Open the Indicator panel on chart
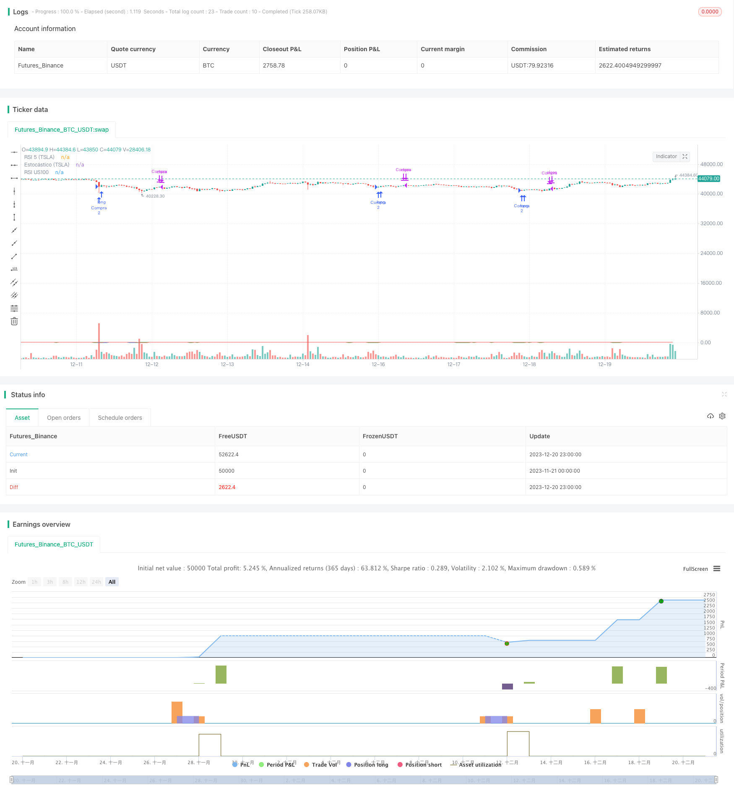734x796 pixels. click(x=666, y=156)
